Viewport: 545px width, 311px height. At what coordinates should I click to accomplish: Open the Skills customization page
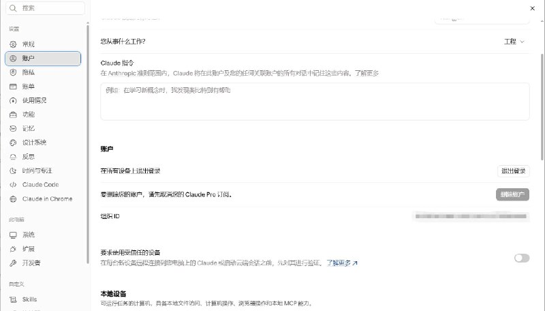pyautogui.click(x=43, y=299)
